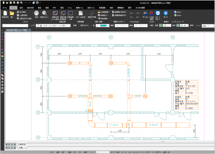Click the 全て保存 save all button
Screen dimensions: 215x154
[21, 12]
